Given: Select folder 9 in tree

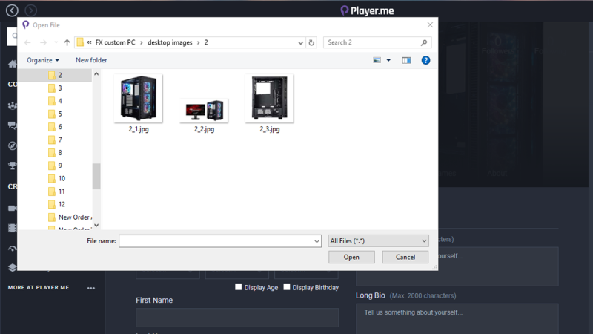Looking at the screenshot, I should click(55, 166).
